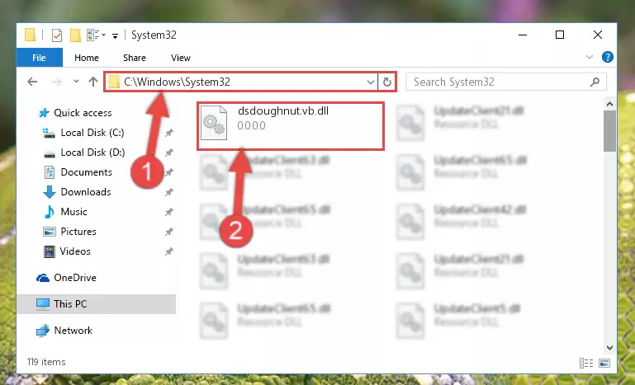
Task: Click the pin icon next to Downloads
Action: point(169,192)
